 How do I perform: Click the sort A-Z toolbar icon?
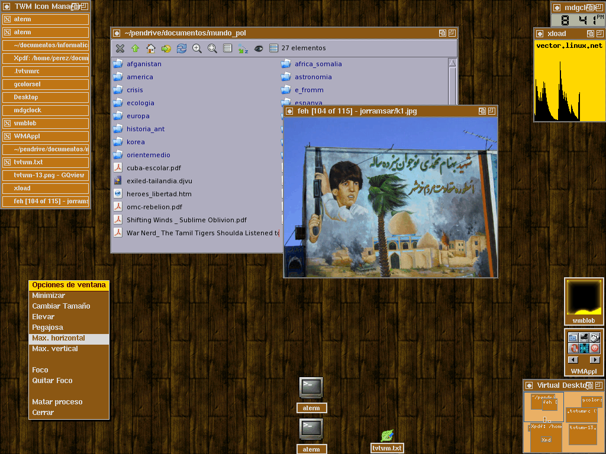pos(243,48)
